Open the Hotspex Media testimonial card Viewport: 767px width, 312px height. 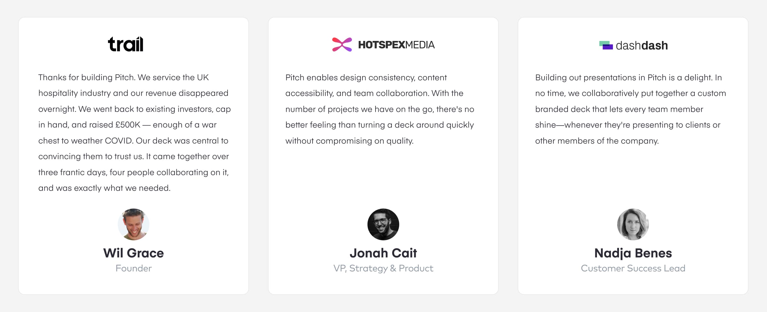click(383, 156)
